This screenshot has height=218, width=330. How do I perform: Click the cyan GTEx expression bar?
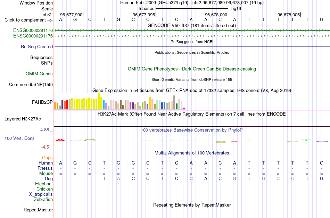pyautogui.click(x=104, y=105)
